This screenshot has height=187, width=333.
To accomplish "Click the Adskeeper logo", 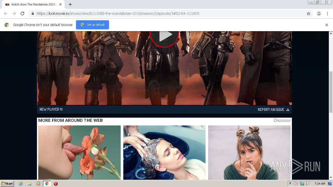I will 282,120.
